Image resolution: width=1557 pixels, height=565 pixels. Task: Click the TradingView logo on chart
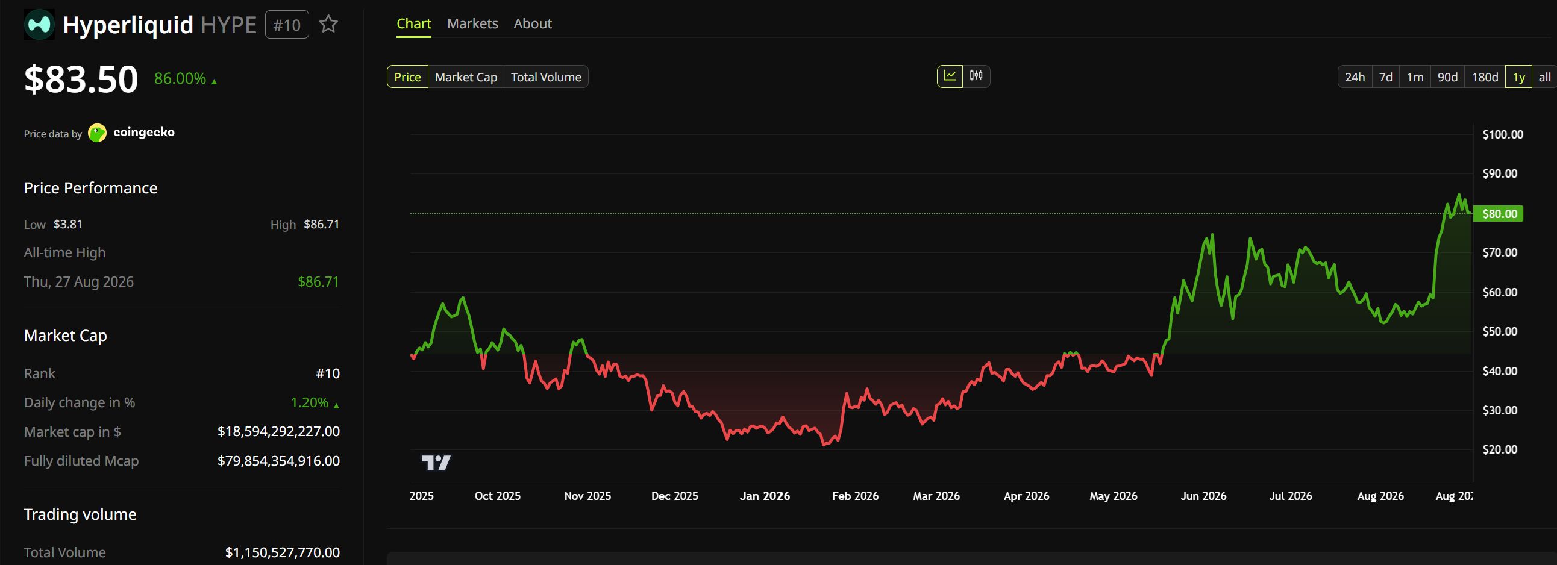pos(436,463)
